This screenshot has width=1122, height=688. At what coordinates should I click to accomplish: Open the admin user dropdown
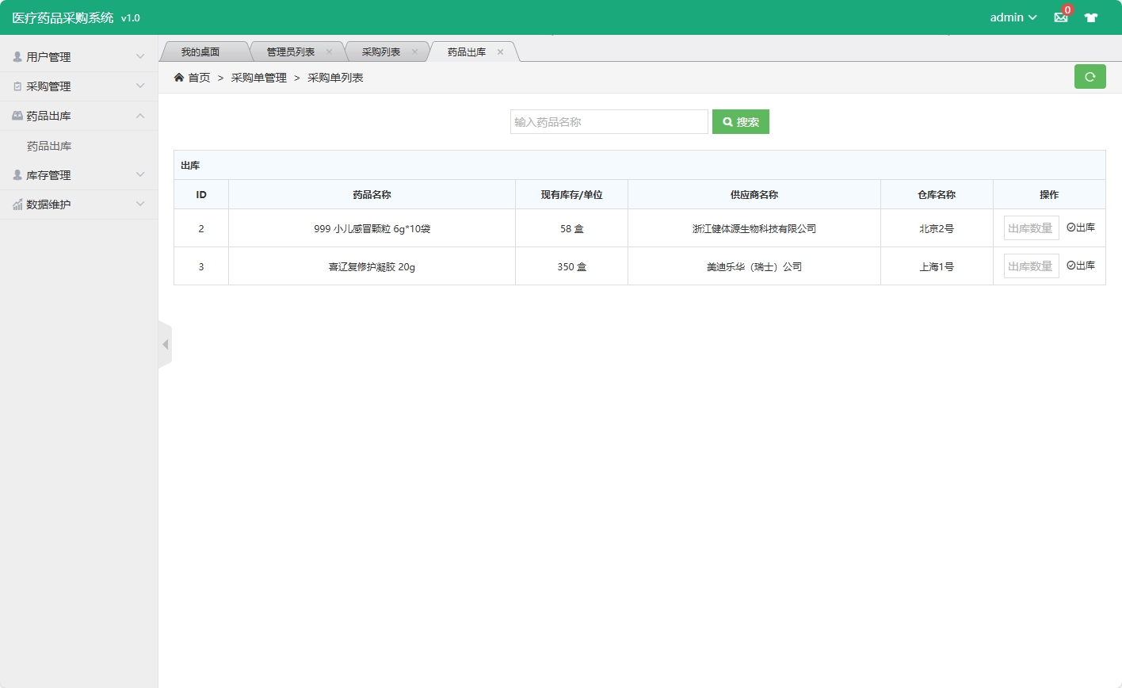point(1013,17)
